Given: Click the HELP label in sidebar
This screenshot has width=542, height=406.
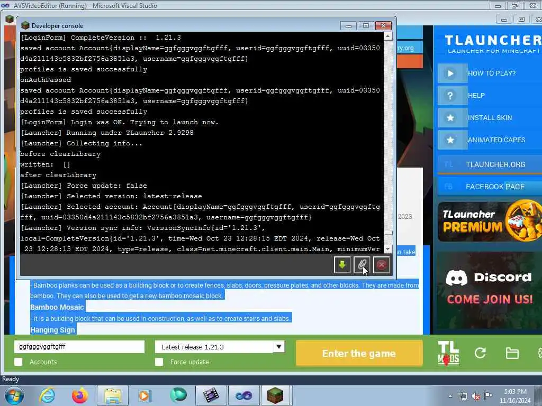Looking at the screenshot, I should (x=476, y=96).
